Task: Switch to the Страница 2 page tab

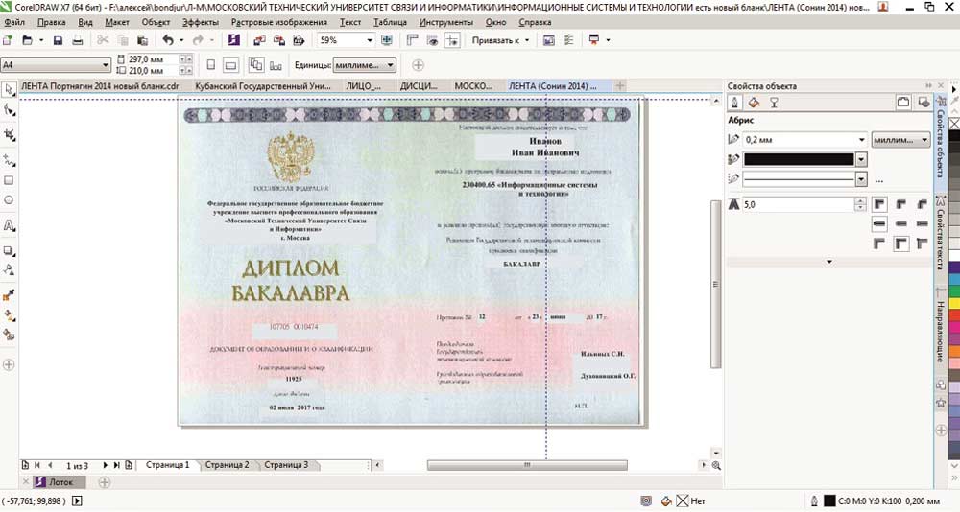Action: pyautogui.click(x=227, y=465)
